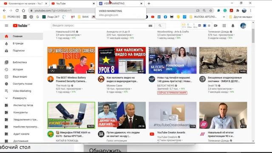The width and height of the screenshot is (272, 153).
Task: Open the YouTube Creators channel link
Action: point(167,137)
